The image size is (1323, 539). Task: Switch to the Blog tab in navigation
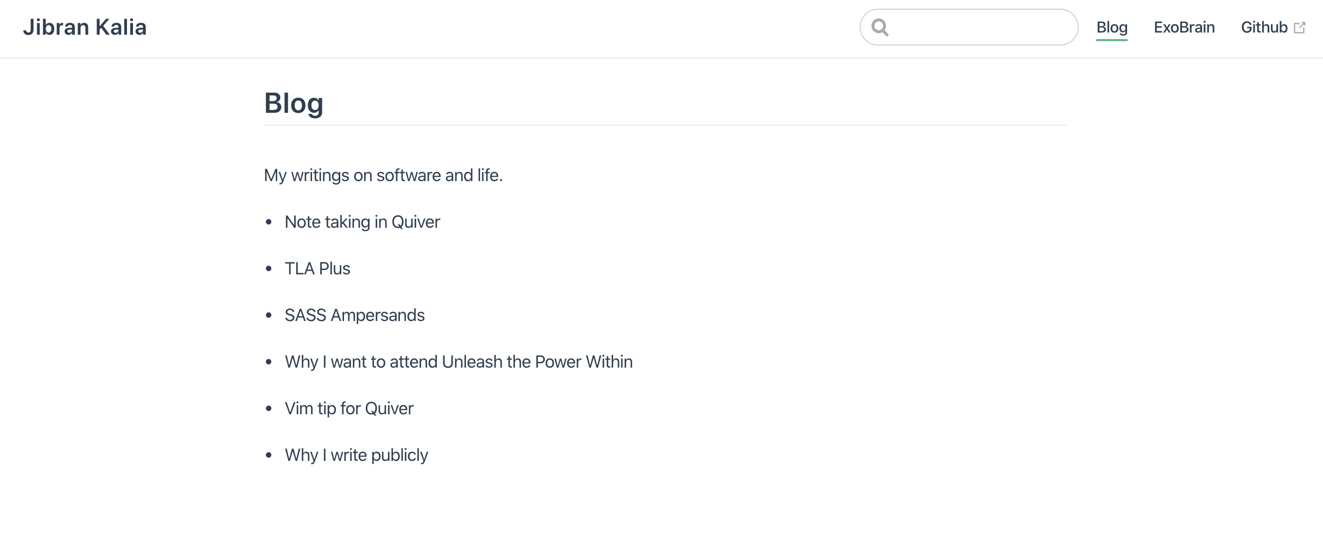[x=1111, y=27]
